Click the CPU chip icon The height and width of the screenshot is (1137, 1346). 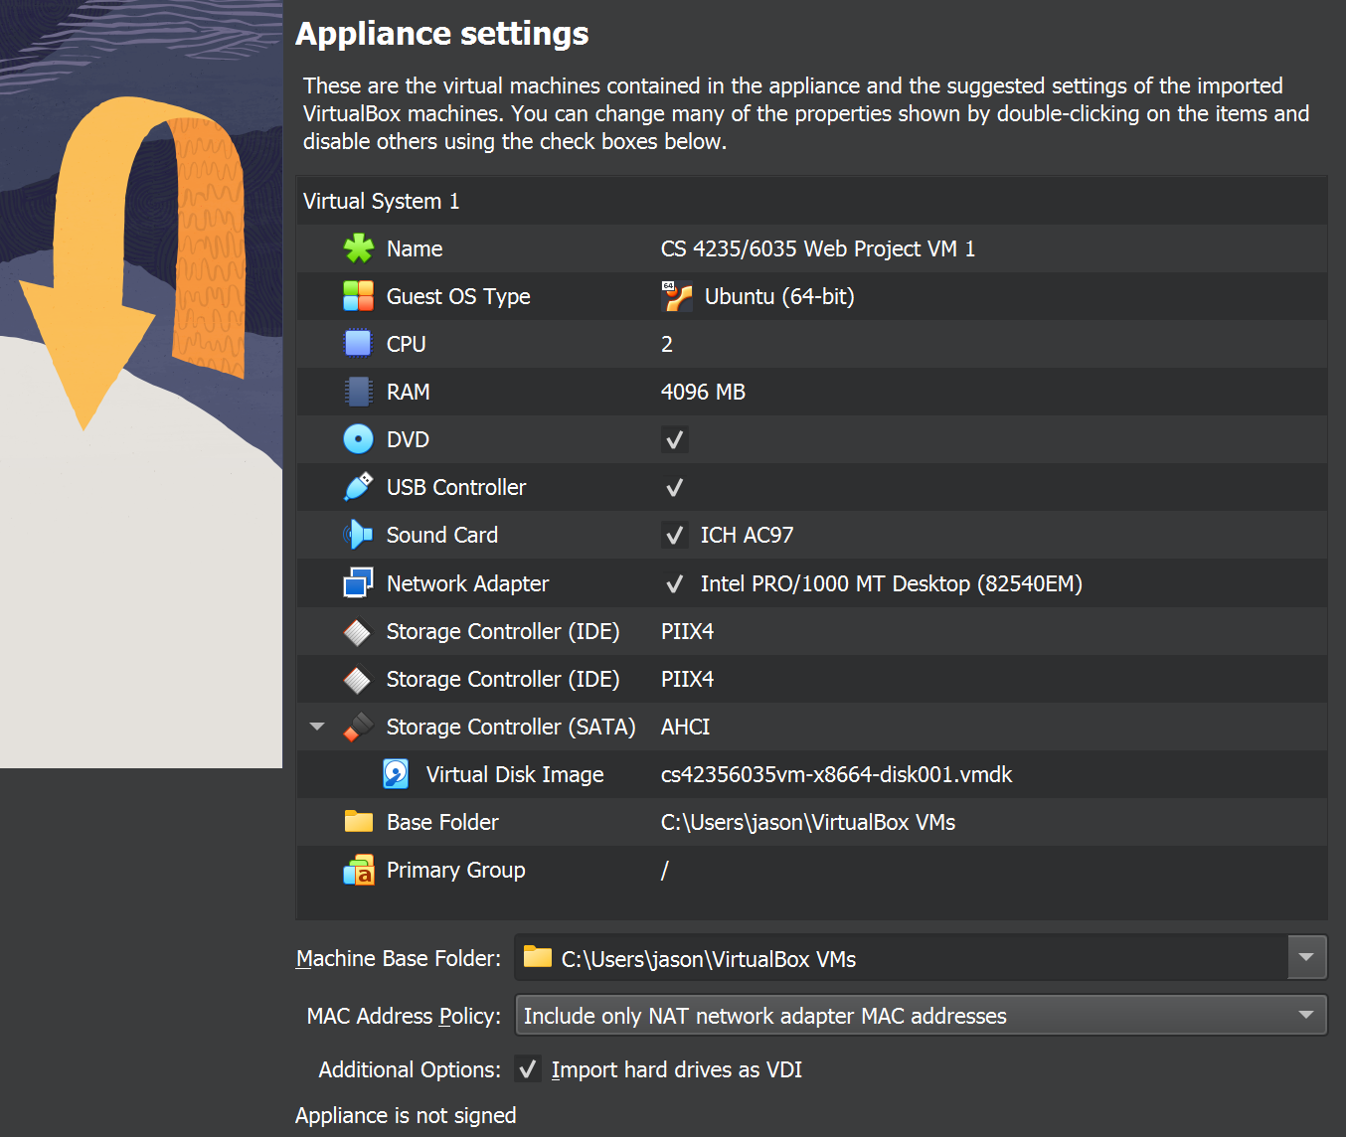(x=358, y=344)
